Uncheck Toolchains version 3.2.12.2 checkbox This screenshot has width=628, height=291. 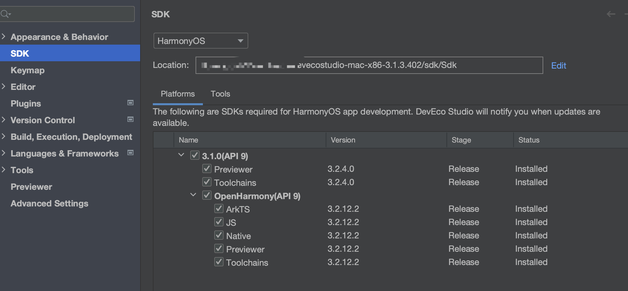pos(219,262)
